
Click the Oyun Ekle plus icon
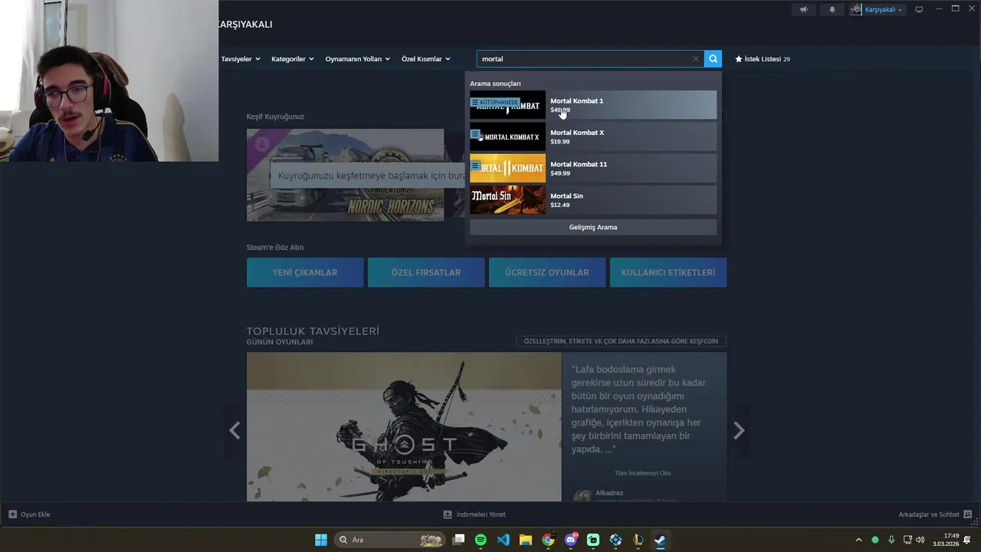pyautogui.click(x=12, y=514)
